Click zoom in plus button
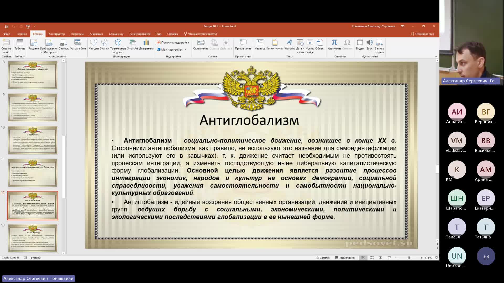 (422, 258)
